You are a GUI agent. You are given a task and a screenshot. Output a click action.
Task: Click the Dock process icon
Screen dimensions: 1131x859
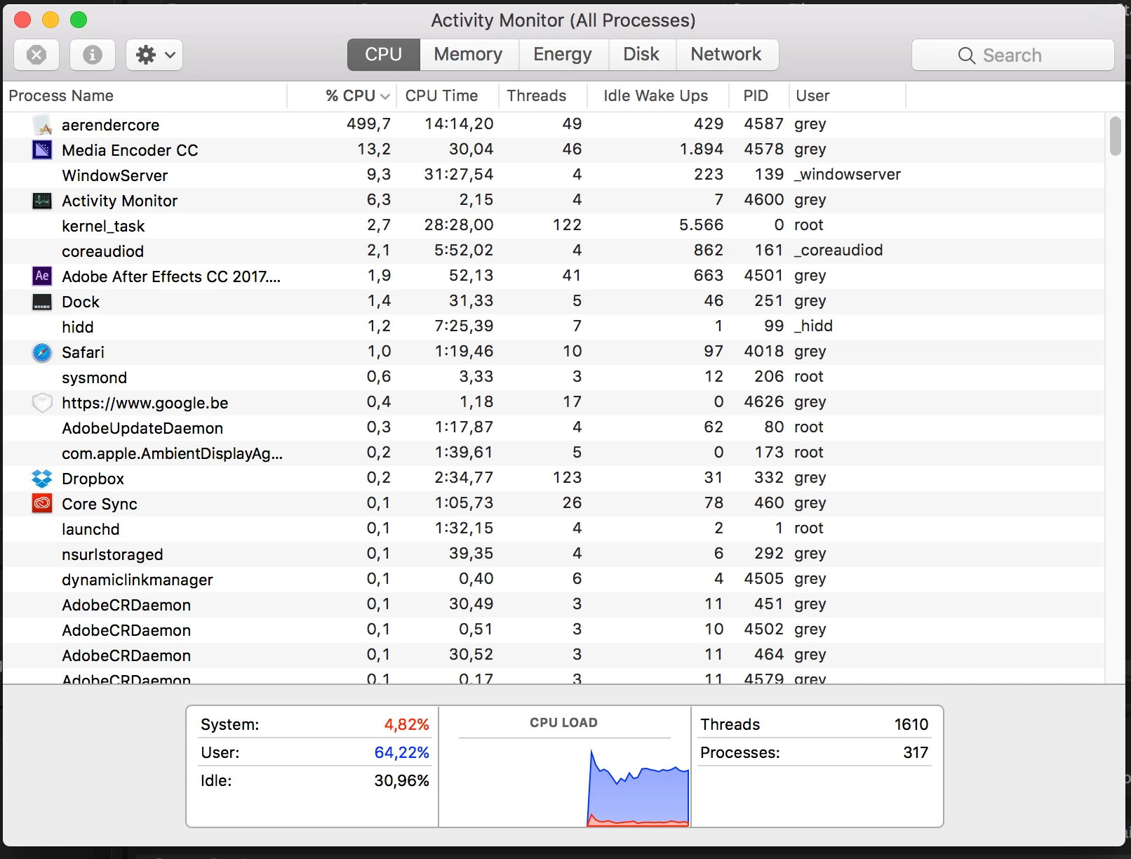tap(43, 302)
